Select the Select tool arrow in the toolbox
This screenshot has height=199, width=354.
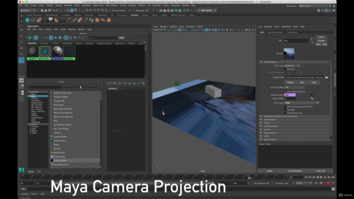click(22, 30)
